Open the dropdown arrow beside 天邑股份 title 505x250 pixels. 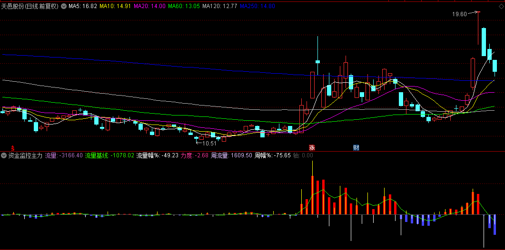(63, 6)
